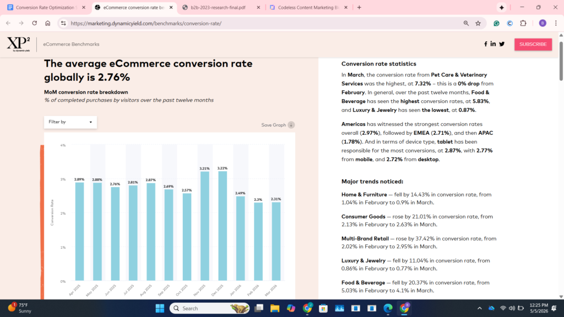The image size is (564, 317).
Task: Click the address bar URL
Action: [x=146, y=23]
